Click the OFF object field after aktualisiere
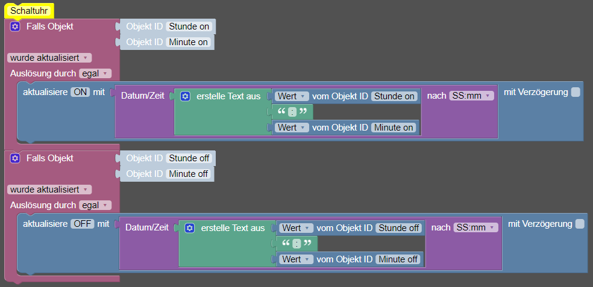Image resolution: width=593 pixels, height=287 pixels. pyautogui.click(x=83, y=224)
